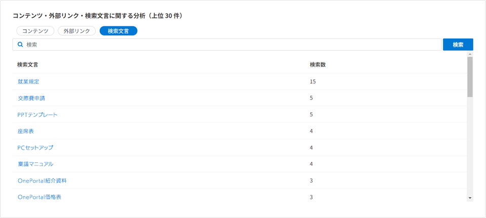
Task: Click the blue 検索 button
Action: point(458,45)
